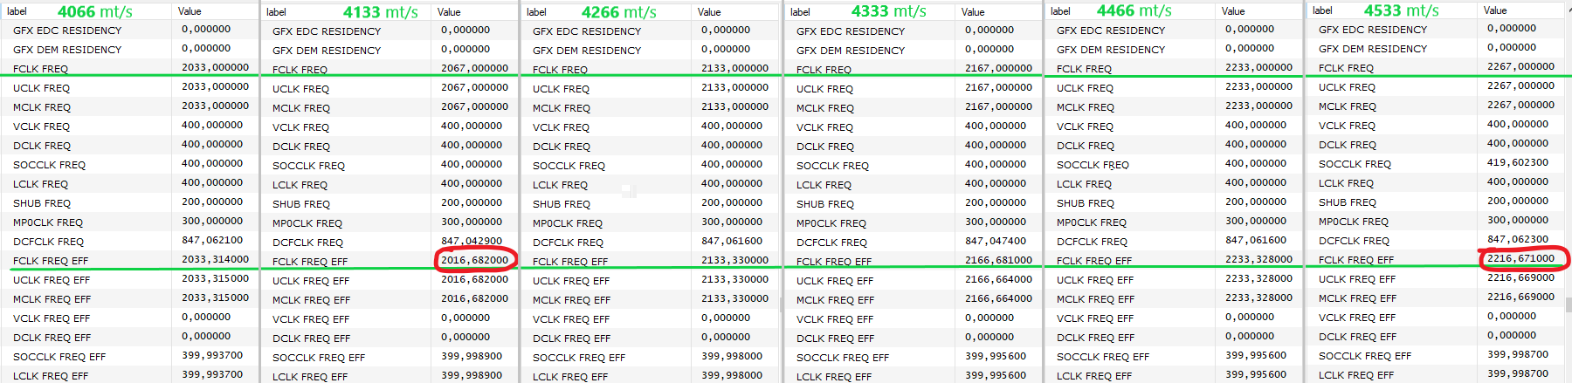Screen dimensions: 1572x383
Task: Click the MCLK FREQ value 2267,000000
Action: click(x=1520, y=105)
